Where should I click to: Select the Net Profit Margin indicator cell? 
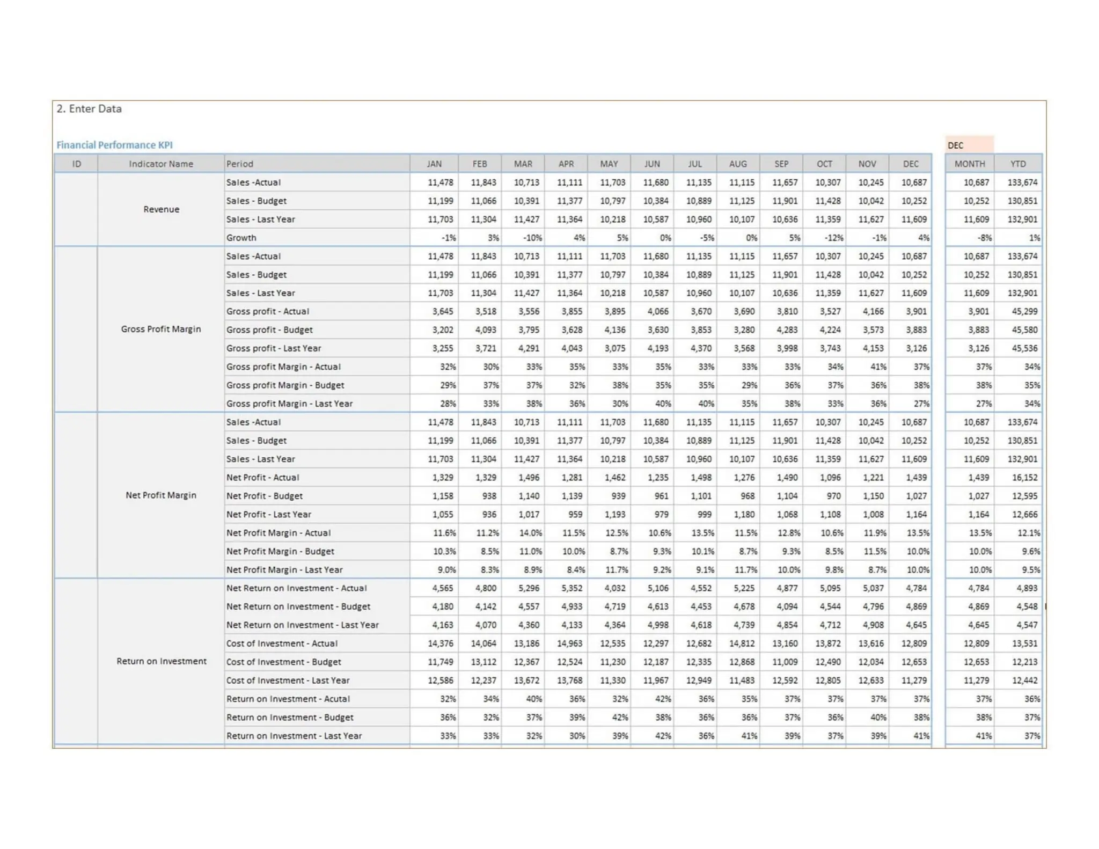pos(161,495)
